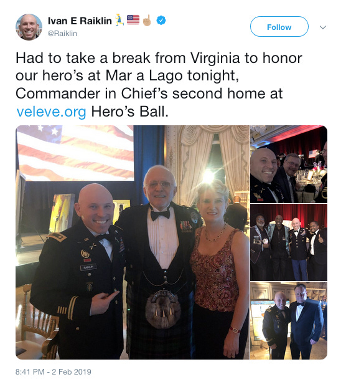
Task: Click the date 2 Feb 2019
Action: (72, 372)
